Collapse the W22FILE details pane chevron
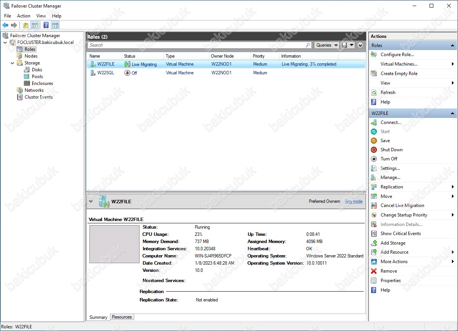This screenshot has width=458, height=331. [91, 201]
